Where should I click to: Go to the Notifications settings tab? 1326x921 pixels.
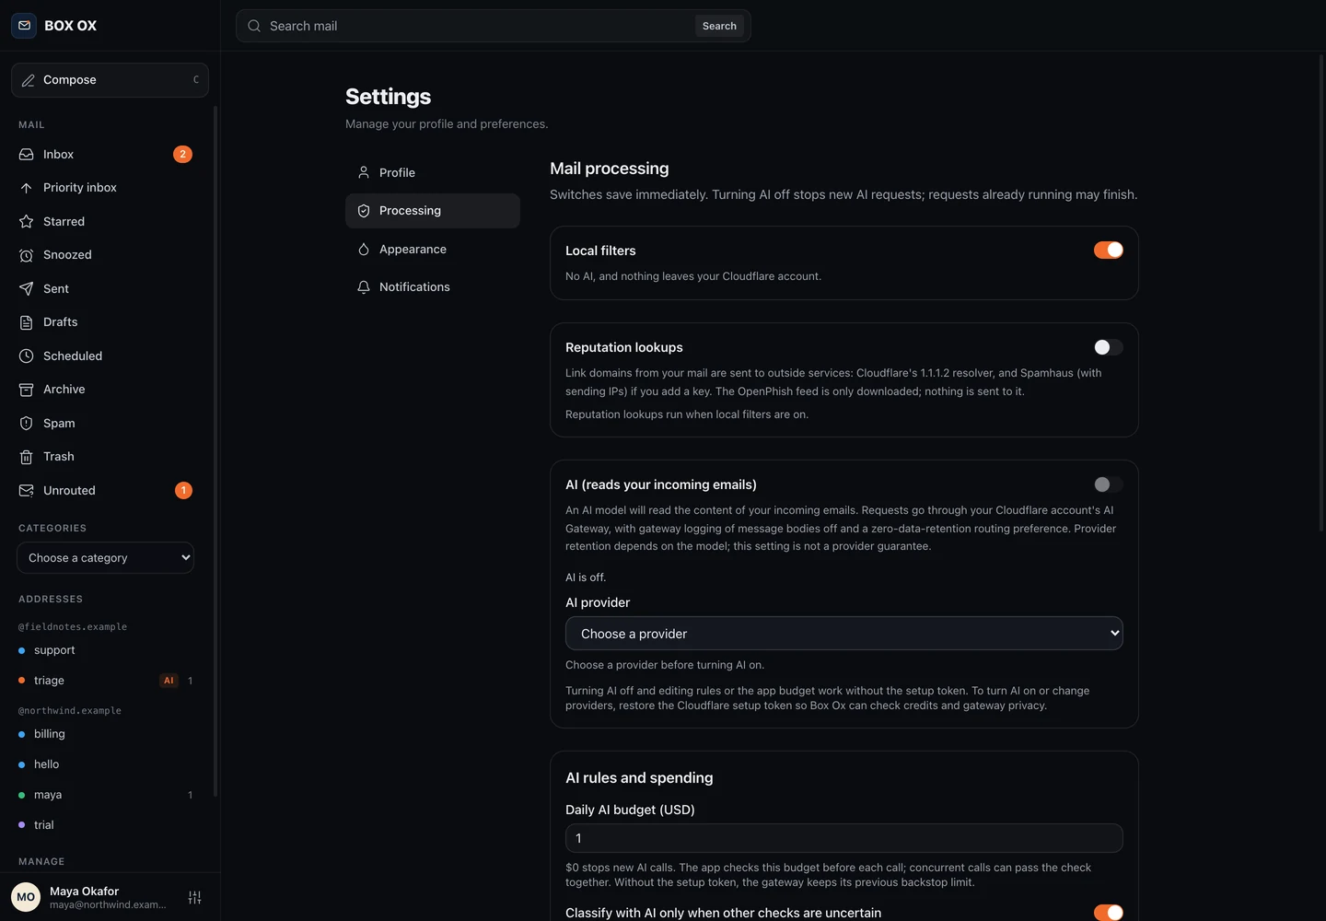433,287
